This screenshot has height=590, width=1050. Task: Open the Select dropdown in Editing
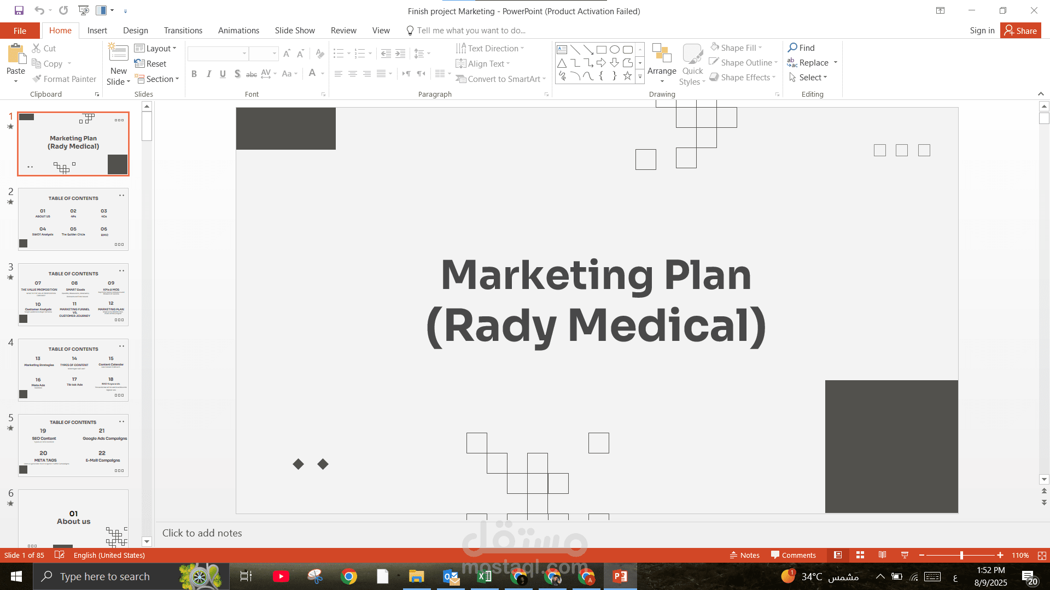pos(808,77)
